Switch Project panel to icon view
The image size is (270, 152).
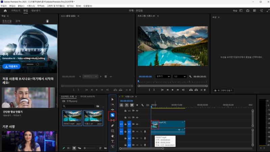click(x=74, y=148)
